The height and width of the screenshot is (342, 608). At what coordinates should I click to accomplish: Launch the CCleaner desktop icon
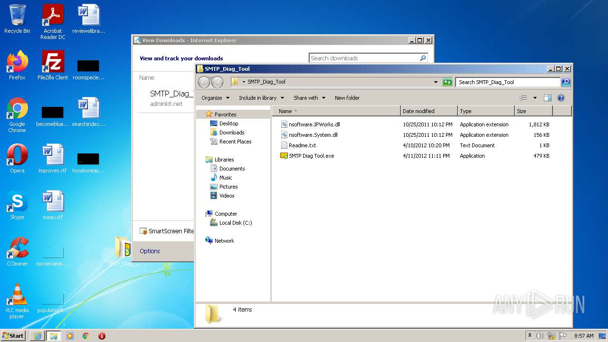(17, 252)
